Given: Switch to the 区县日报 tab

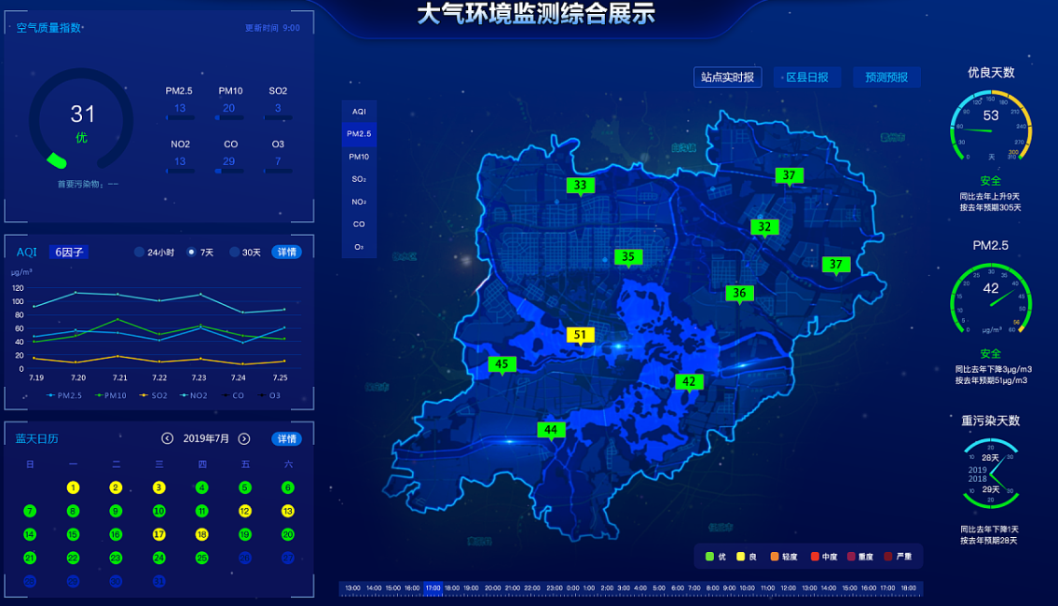Looking at the screenshot, I should coord(806,77).
